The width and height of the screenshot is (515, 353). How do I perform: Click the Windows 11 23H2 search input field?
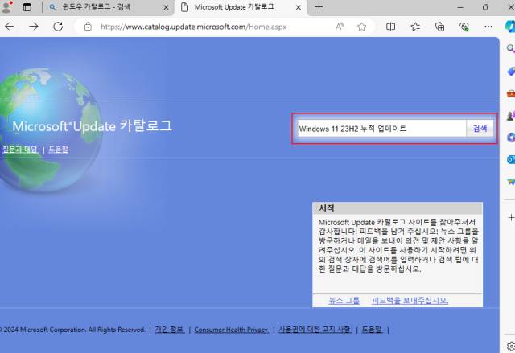point(381,129)
